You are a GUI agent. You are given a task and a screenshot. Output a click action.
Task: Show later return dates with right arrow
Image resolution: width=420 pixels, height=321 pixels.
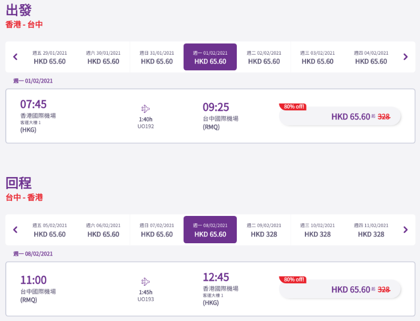pyautogui.click(x=405, y=230)
